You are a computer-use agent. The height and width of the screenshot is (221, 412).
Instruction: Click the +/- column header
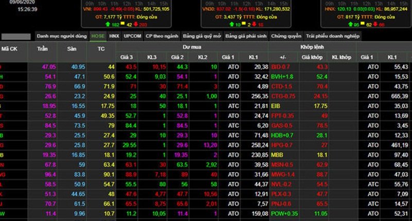pos(283,57)
